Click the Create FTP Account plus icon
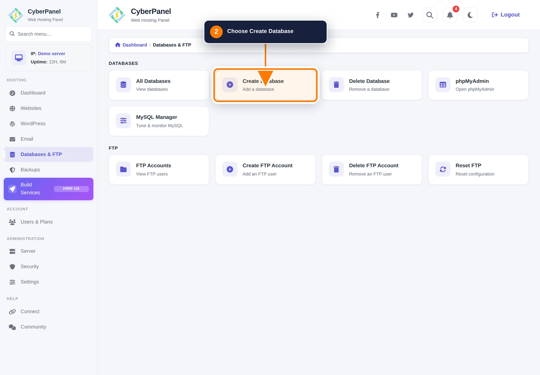The image size is (540, 375). click(230, 169)
